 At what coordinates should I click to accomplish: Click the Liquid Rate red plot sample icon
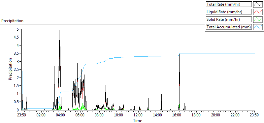[258, 12]
